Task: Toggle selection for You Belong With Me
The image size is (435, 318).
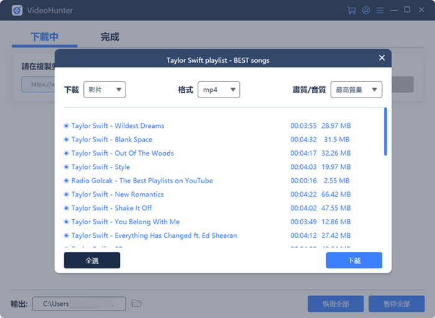Action: [66, 222]
